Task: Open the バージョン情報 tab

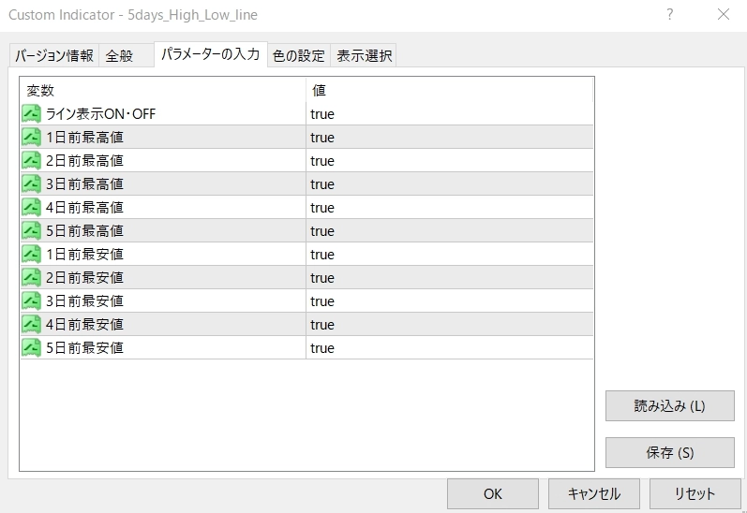Action: pyautogui.click(x=54, y=56)
